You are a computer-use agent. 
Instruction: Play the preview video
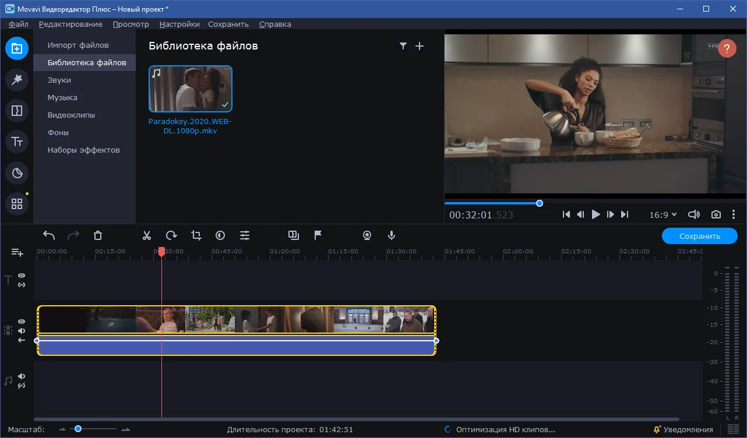pos(596,214)
